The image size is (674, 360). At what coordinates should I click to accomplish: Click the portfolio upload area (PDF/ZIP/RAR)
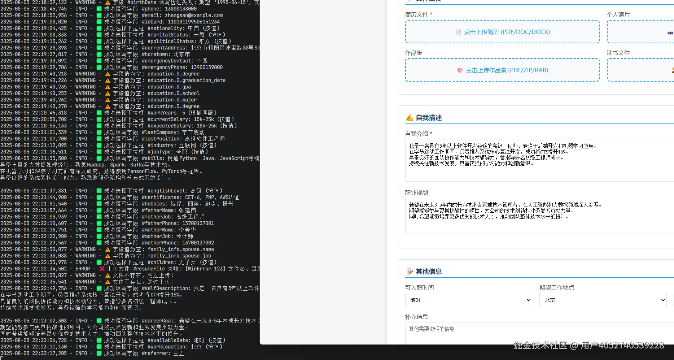502,70
